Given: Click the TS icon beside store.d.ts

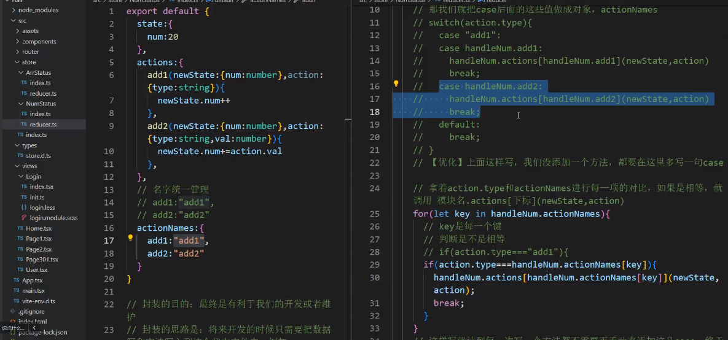Looking at the screenshot, I should pyautogui.click(x=20, y=155).
